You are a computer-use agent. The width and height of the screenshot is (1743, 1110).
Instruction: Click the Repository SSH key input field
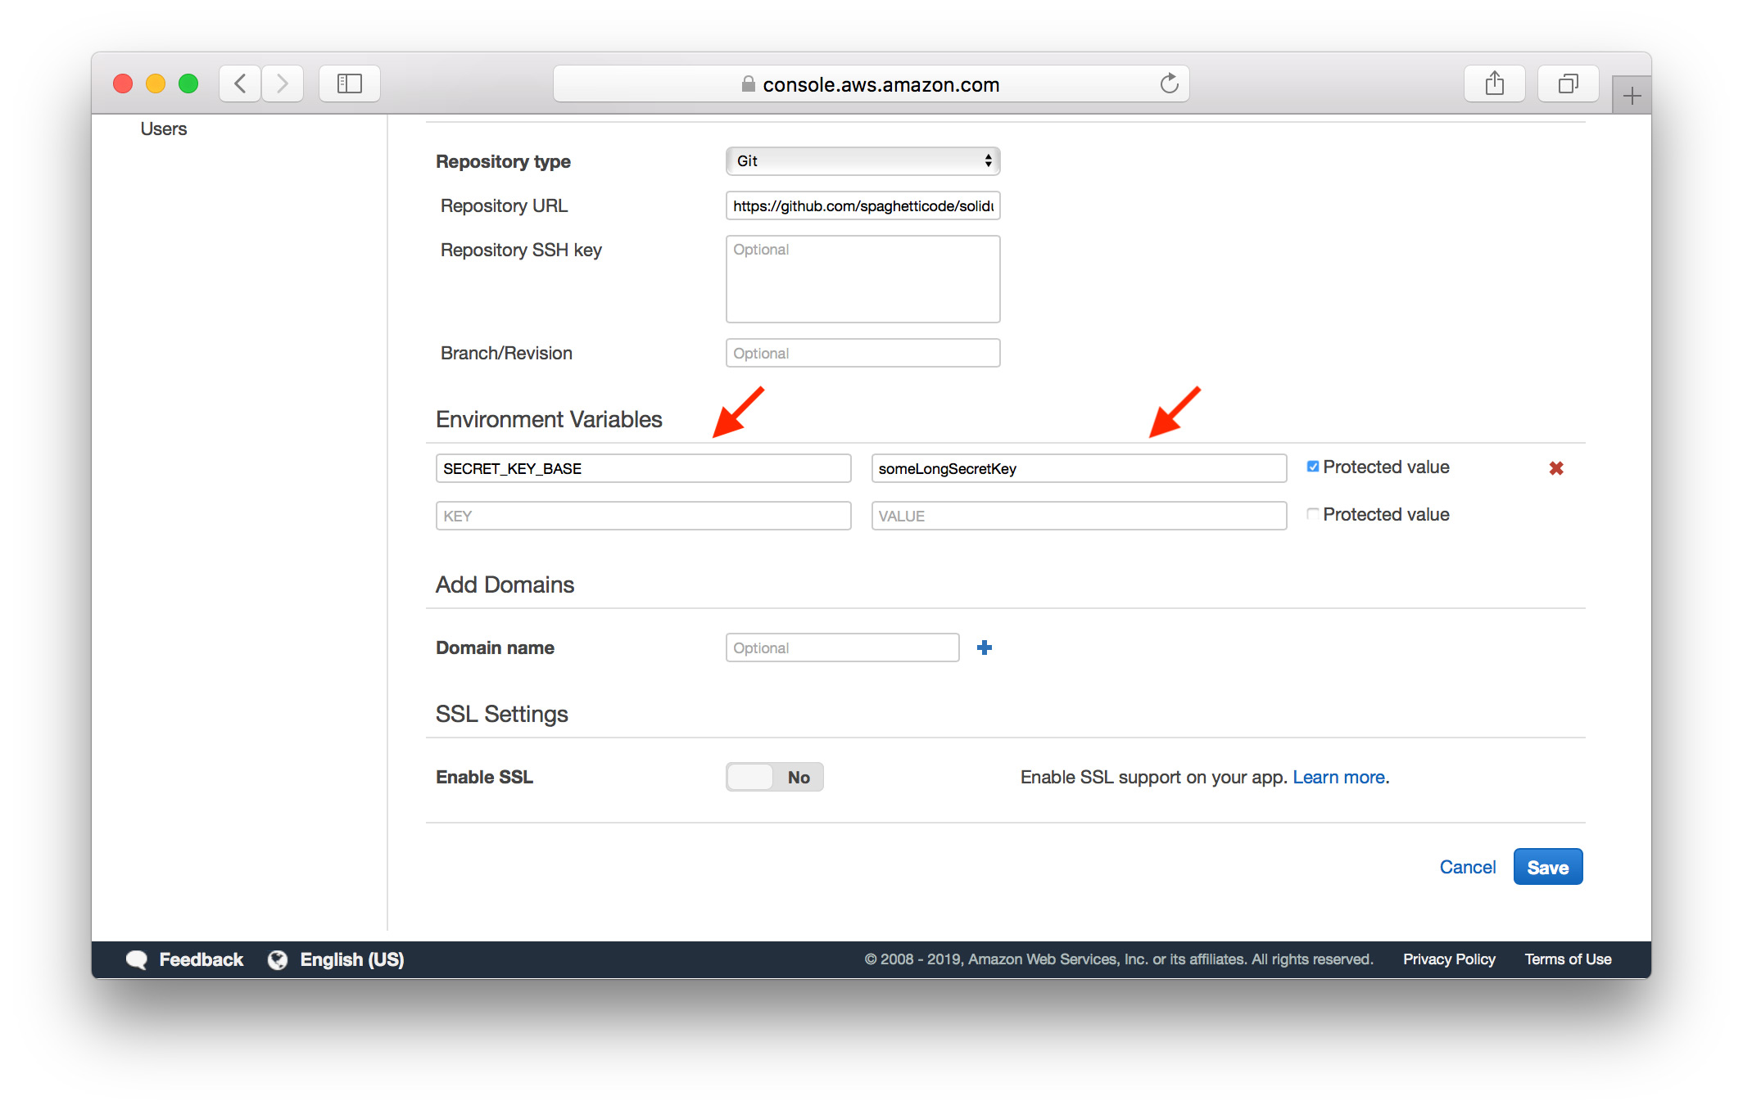[x=862, y=278]
